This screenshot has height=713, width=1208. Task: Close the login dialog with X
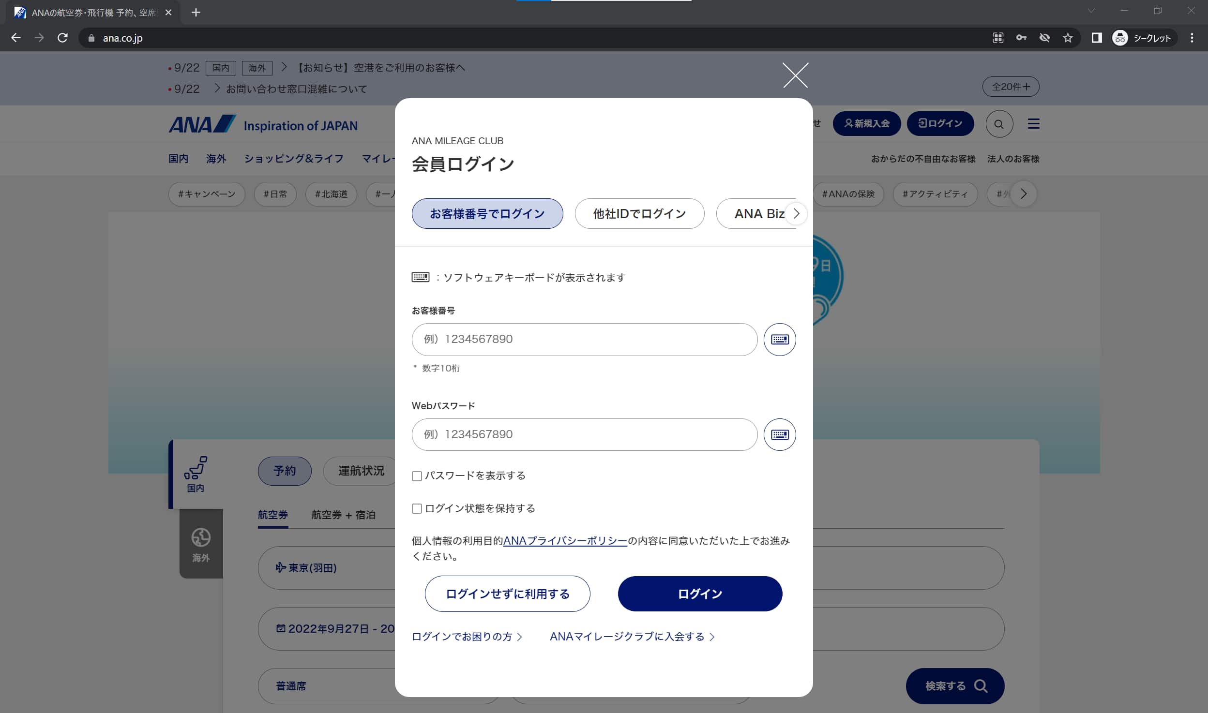click(795, 75)
